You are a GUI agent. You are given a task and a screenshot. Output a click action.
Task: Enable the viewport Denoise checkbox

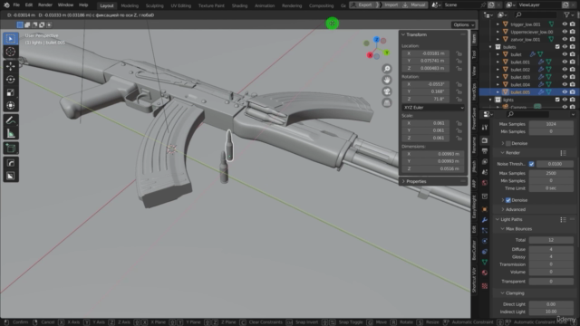coord(508,143)
